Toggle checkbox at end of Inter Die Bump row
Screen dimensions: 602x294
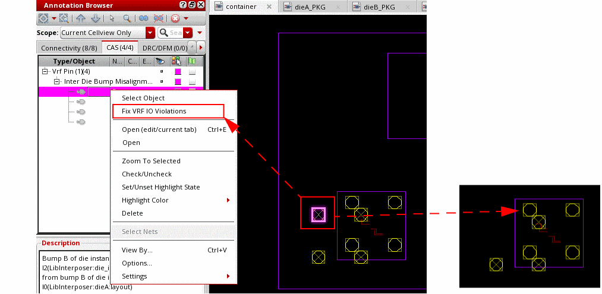pos(193,82)
